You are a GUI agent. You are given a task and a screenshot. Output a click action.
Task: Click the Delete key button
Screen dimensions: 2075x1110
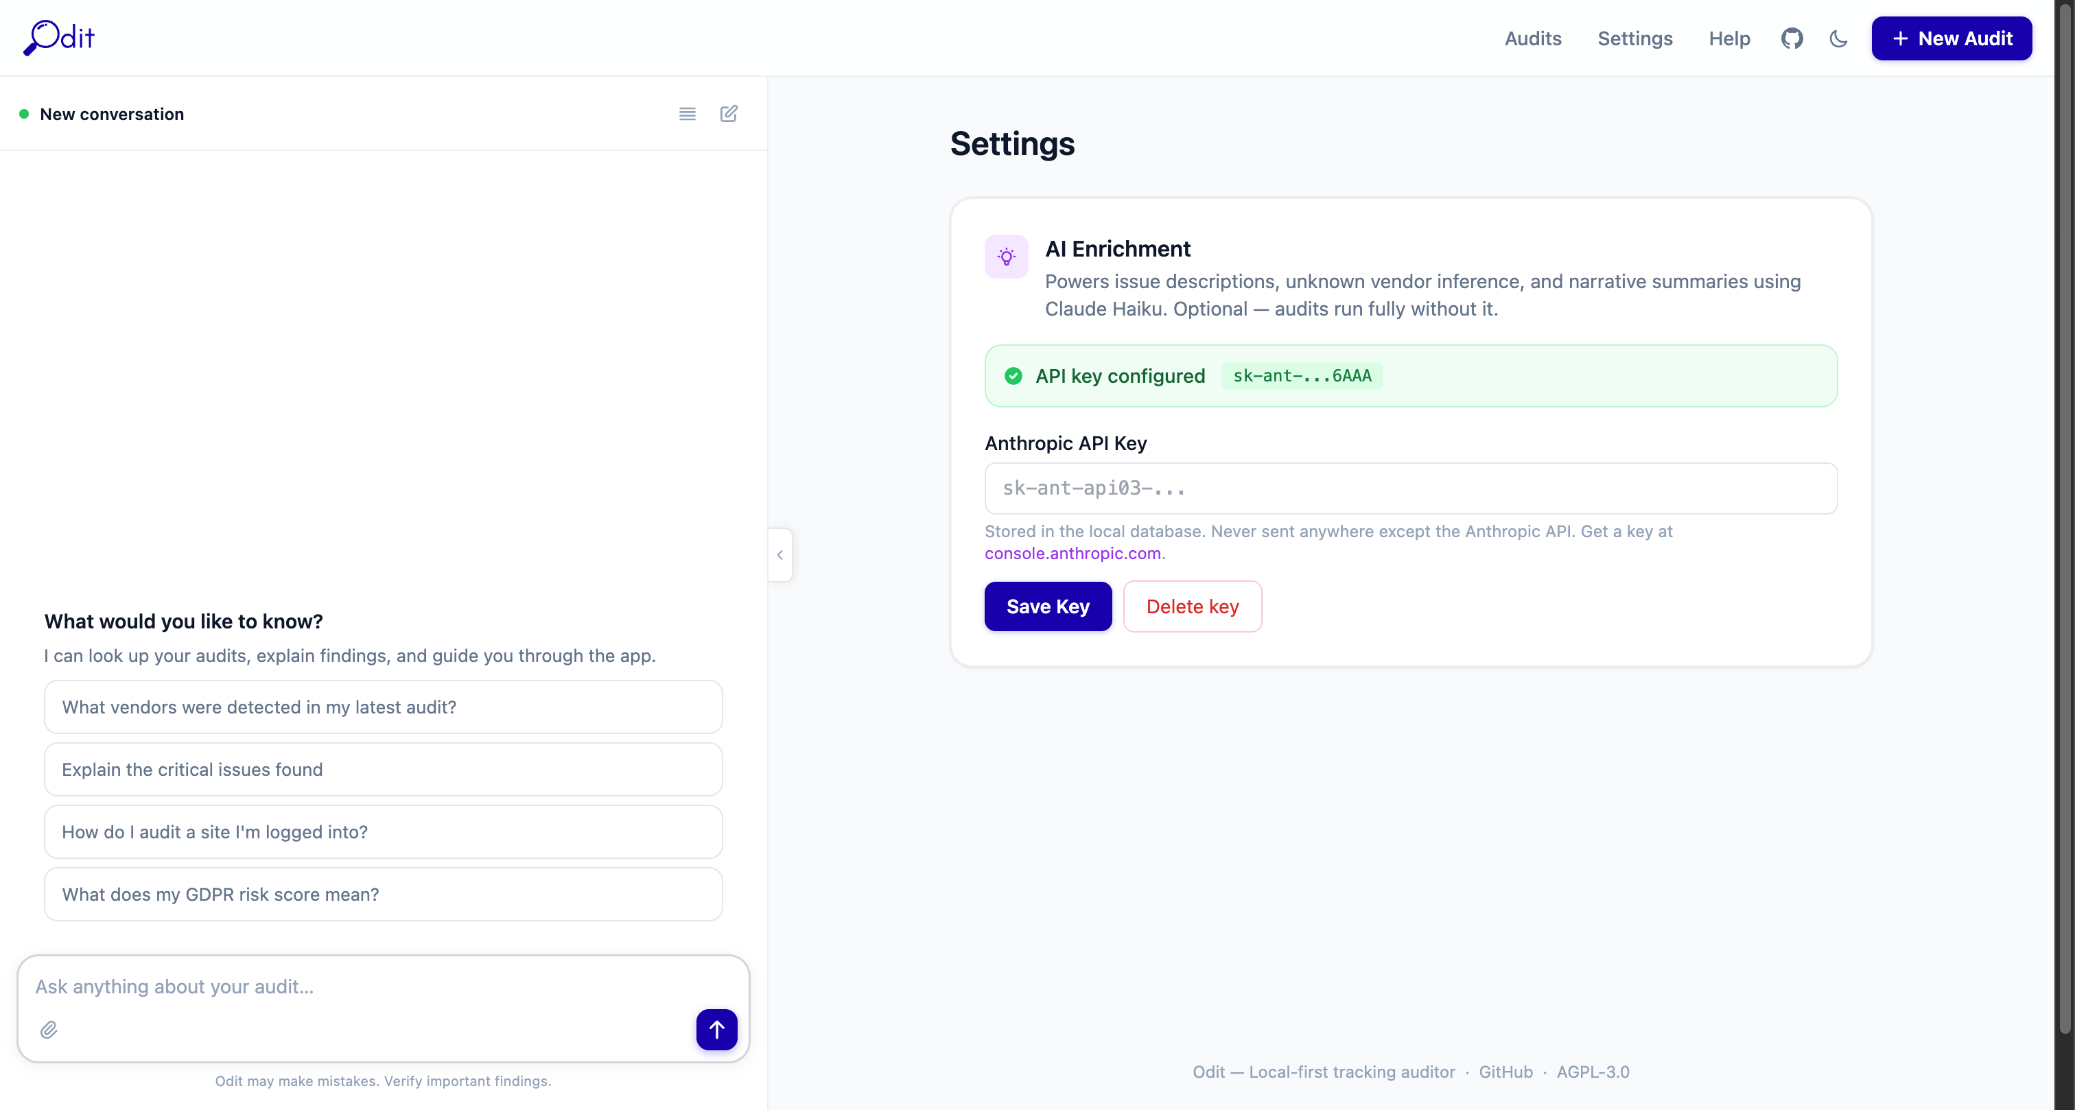click(1192, 606)
